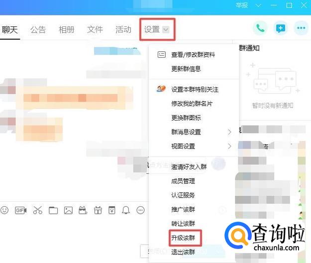Select the scissors screenshot tool
The image size is (311, 263).
pyautogui.click(x=38, y=210)
